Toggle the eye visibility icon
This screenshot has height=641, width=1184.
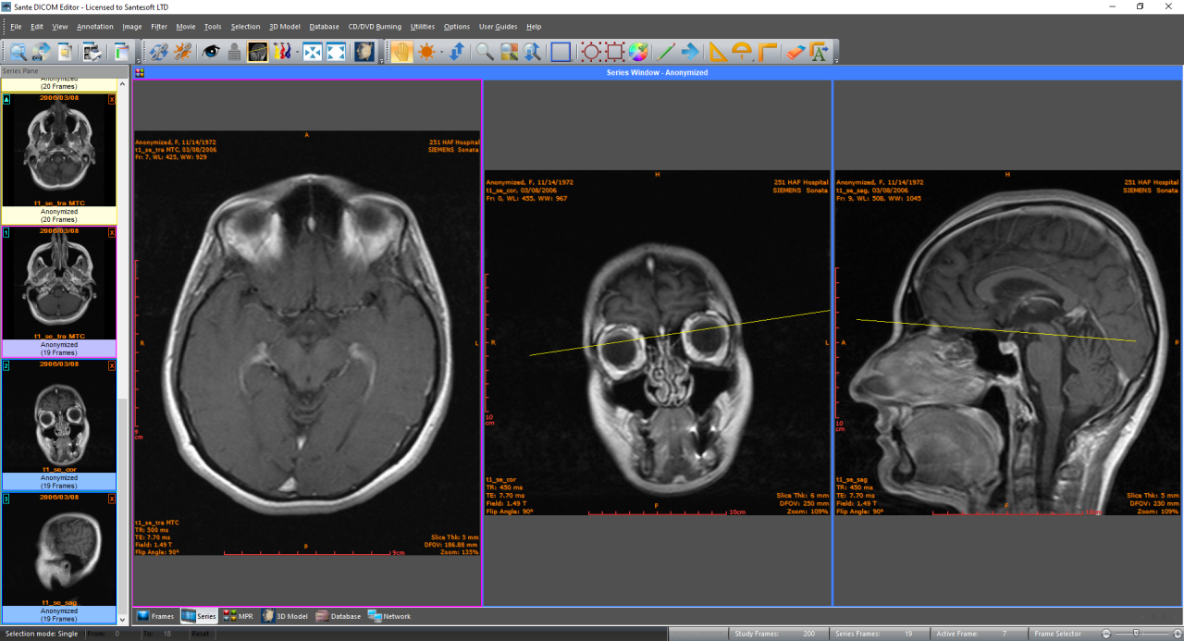coord(210,52)
